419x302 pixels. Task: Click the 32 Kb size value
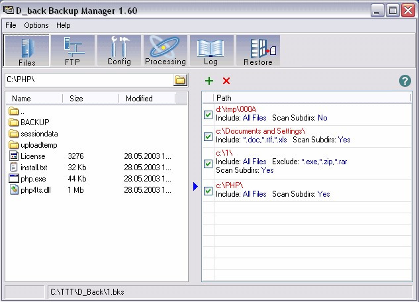77,168
